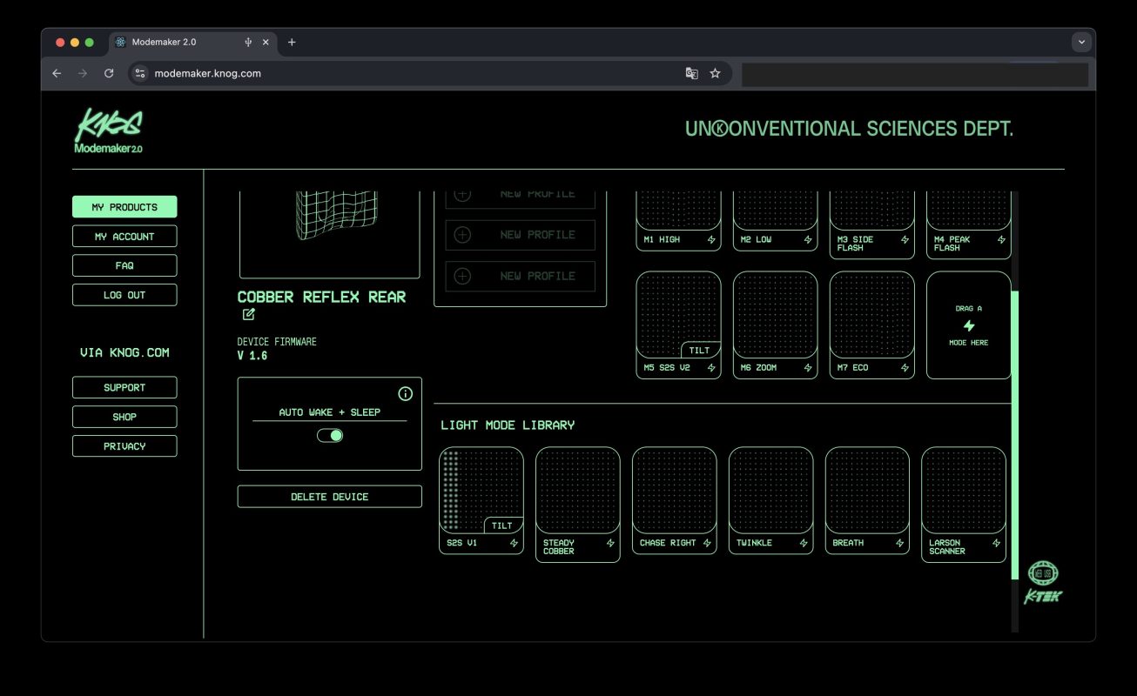Toggle the Auto Wake + Sleep switch
The height and width of the screenshot is (696, 1137).
click(330, 435)
